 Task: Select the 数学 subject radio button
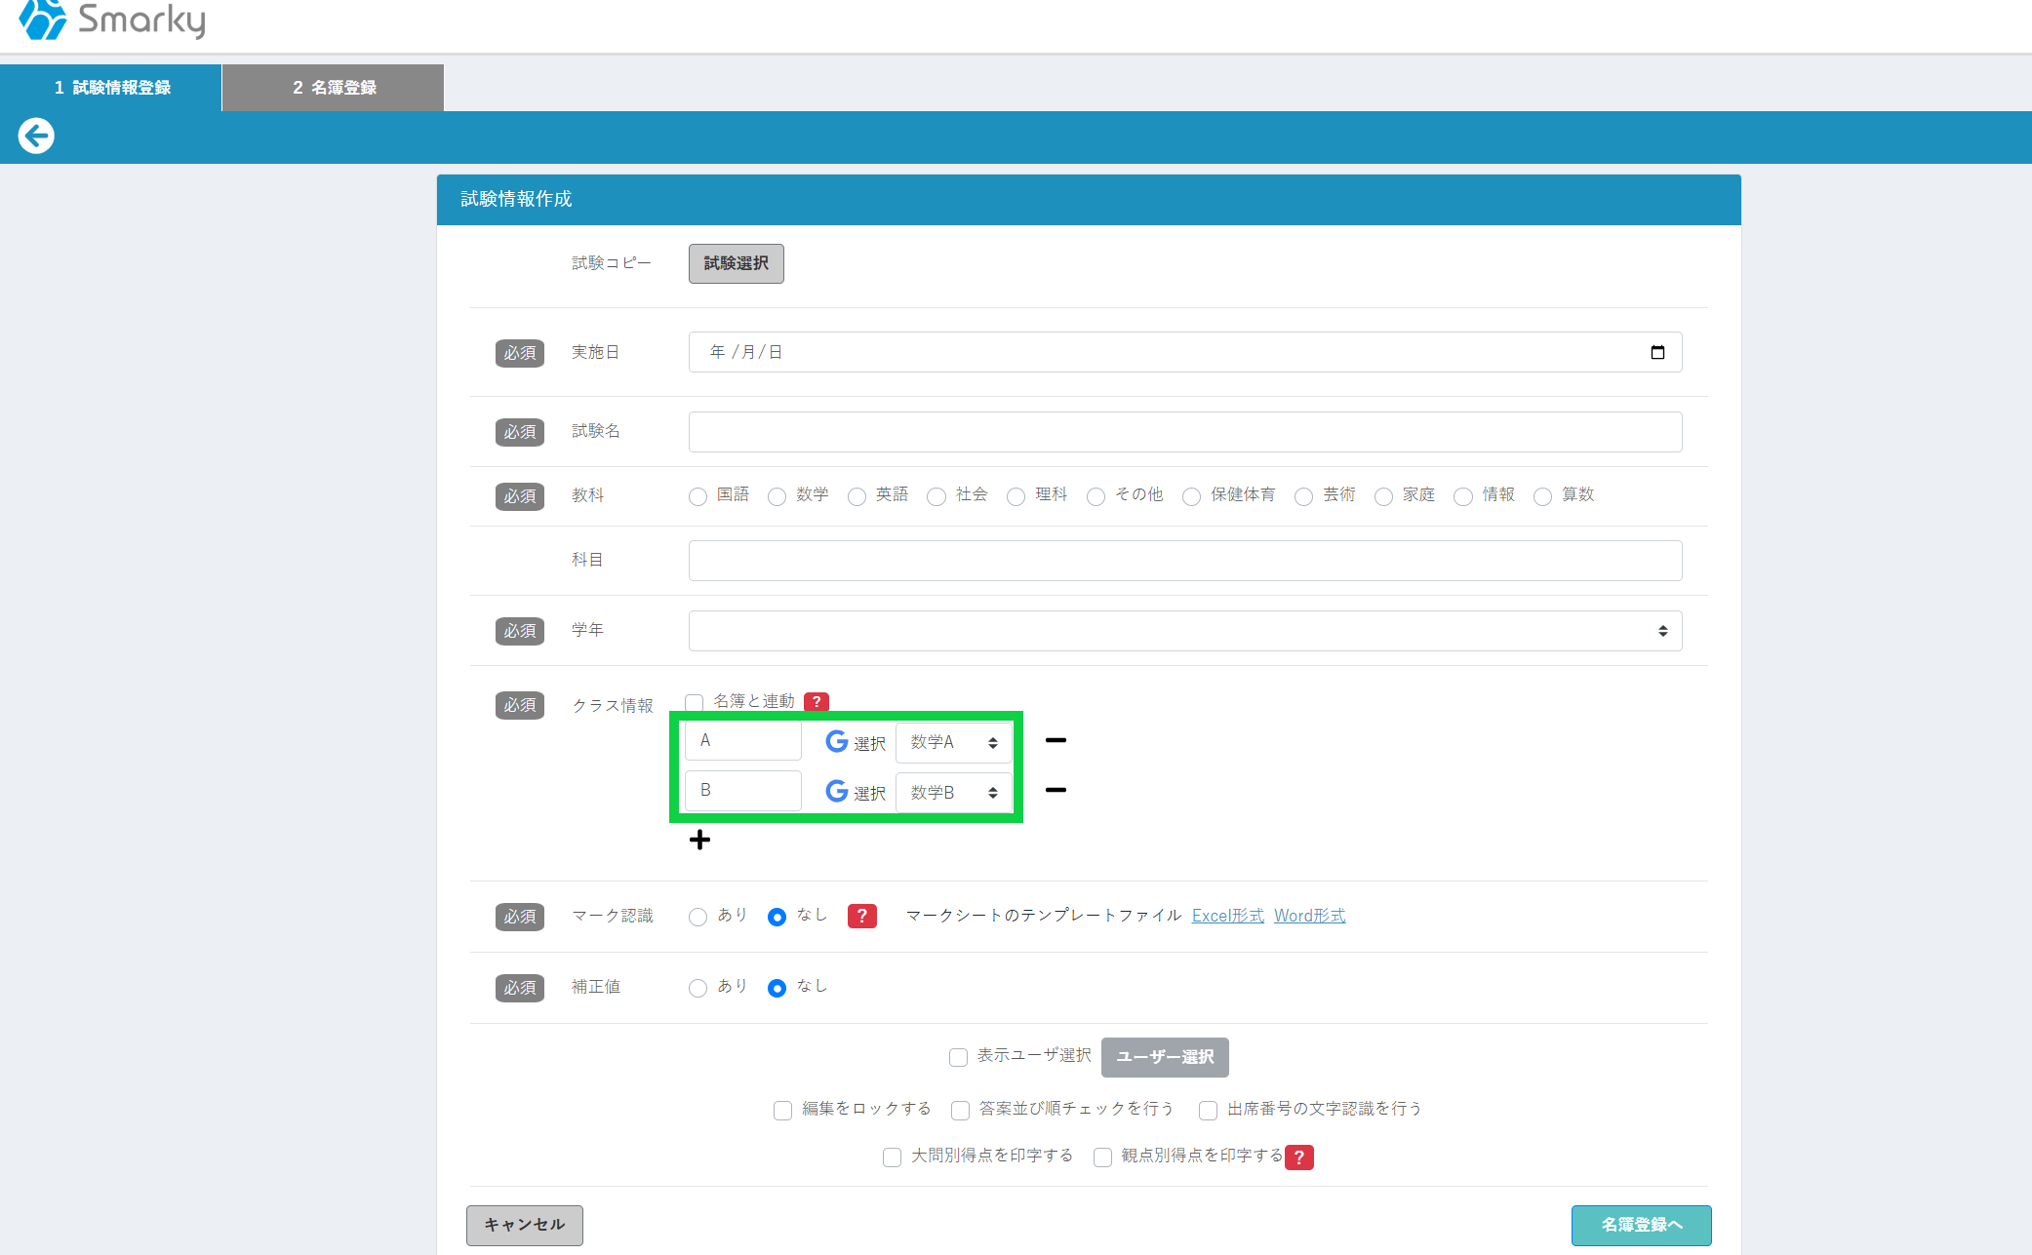777,496
